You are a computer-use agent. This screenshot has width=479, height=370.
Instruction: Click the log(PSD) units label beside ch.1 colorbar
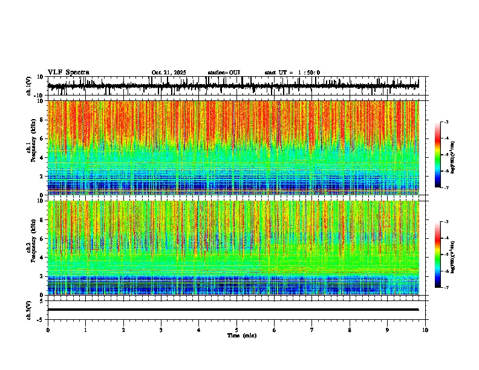(453, 157)
